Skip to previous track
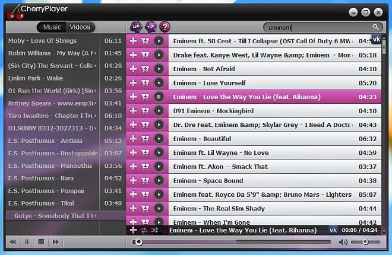Image resolution: width=392 pixels, height=255 pixels. click(x=12, y=242)
